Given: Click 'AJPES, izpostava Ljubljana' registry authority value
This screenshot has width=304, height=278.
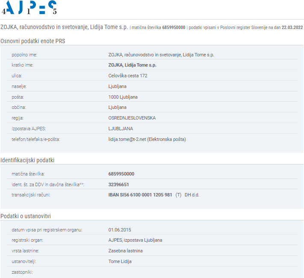Looking at the screenshot, I should point(135,240).
